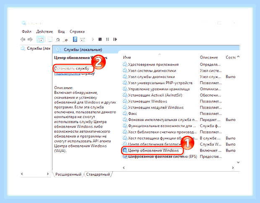This screenshot has height=203, width=260.
Task: Click gear icon of Центр обновления Windows
Action: (x=125, y=150)
